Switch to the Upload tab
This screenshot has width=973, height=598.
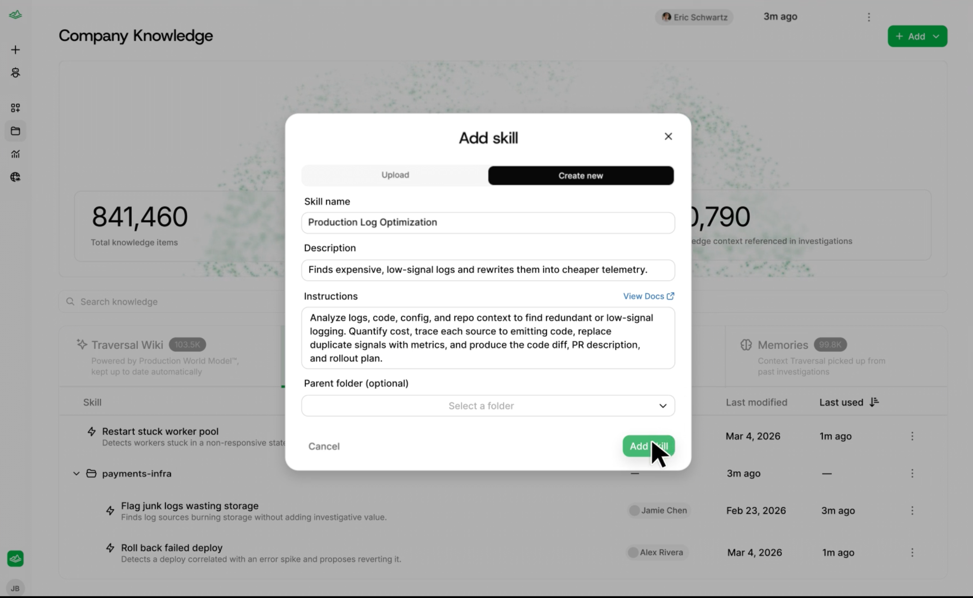(x=395, y=175)
